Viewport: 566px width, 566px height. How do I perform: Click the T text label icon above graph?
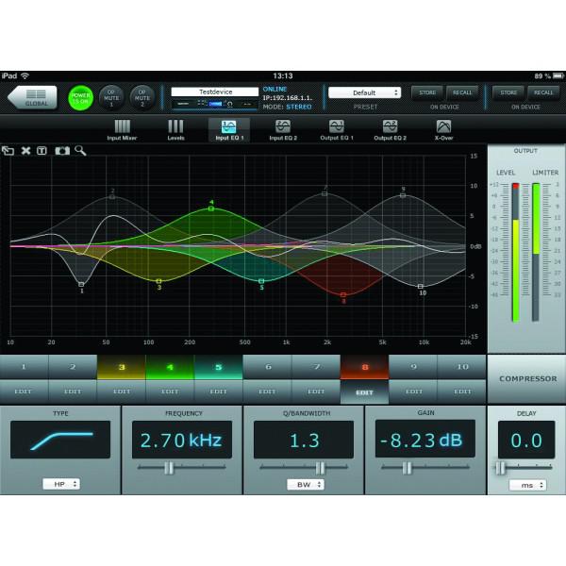42,151
